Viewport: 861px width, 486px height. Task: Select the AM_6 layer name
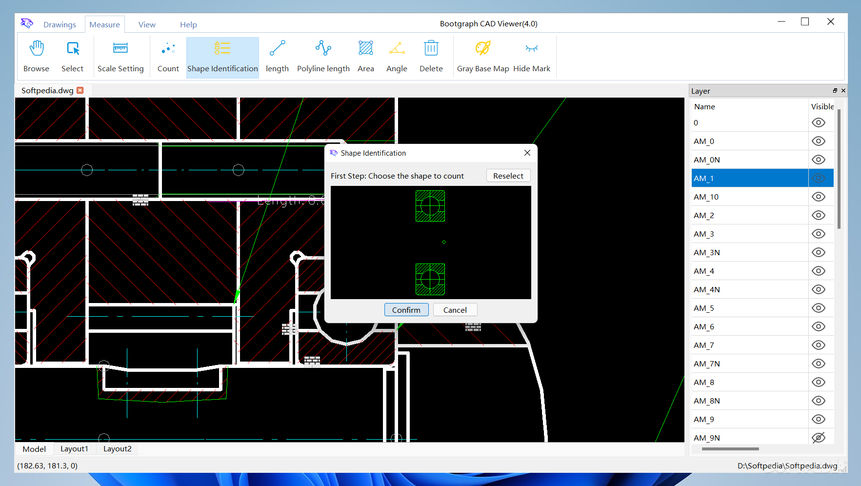(704, 326)
